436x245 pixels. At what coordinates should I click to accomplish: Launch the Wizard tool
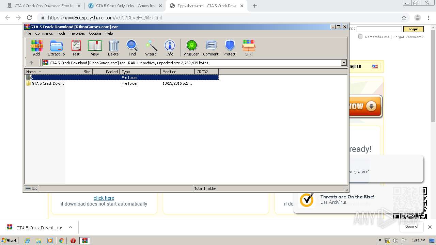[151, 48]
